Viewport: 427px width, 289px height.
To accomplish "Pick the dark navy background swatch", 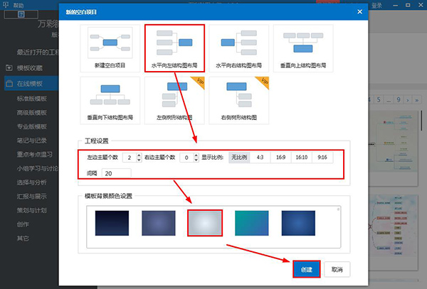I will click(112, 223).
